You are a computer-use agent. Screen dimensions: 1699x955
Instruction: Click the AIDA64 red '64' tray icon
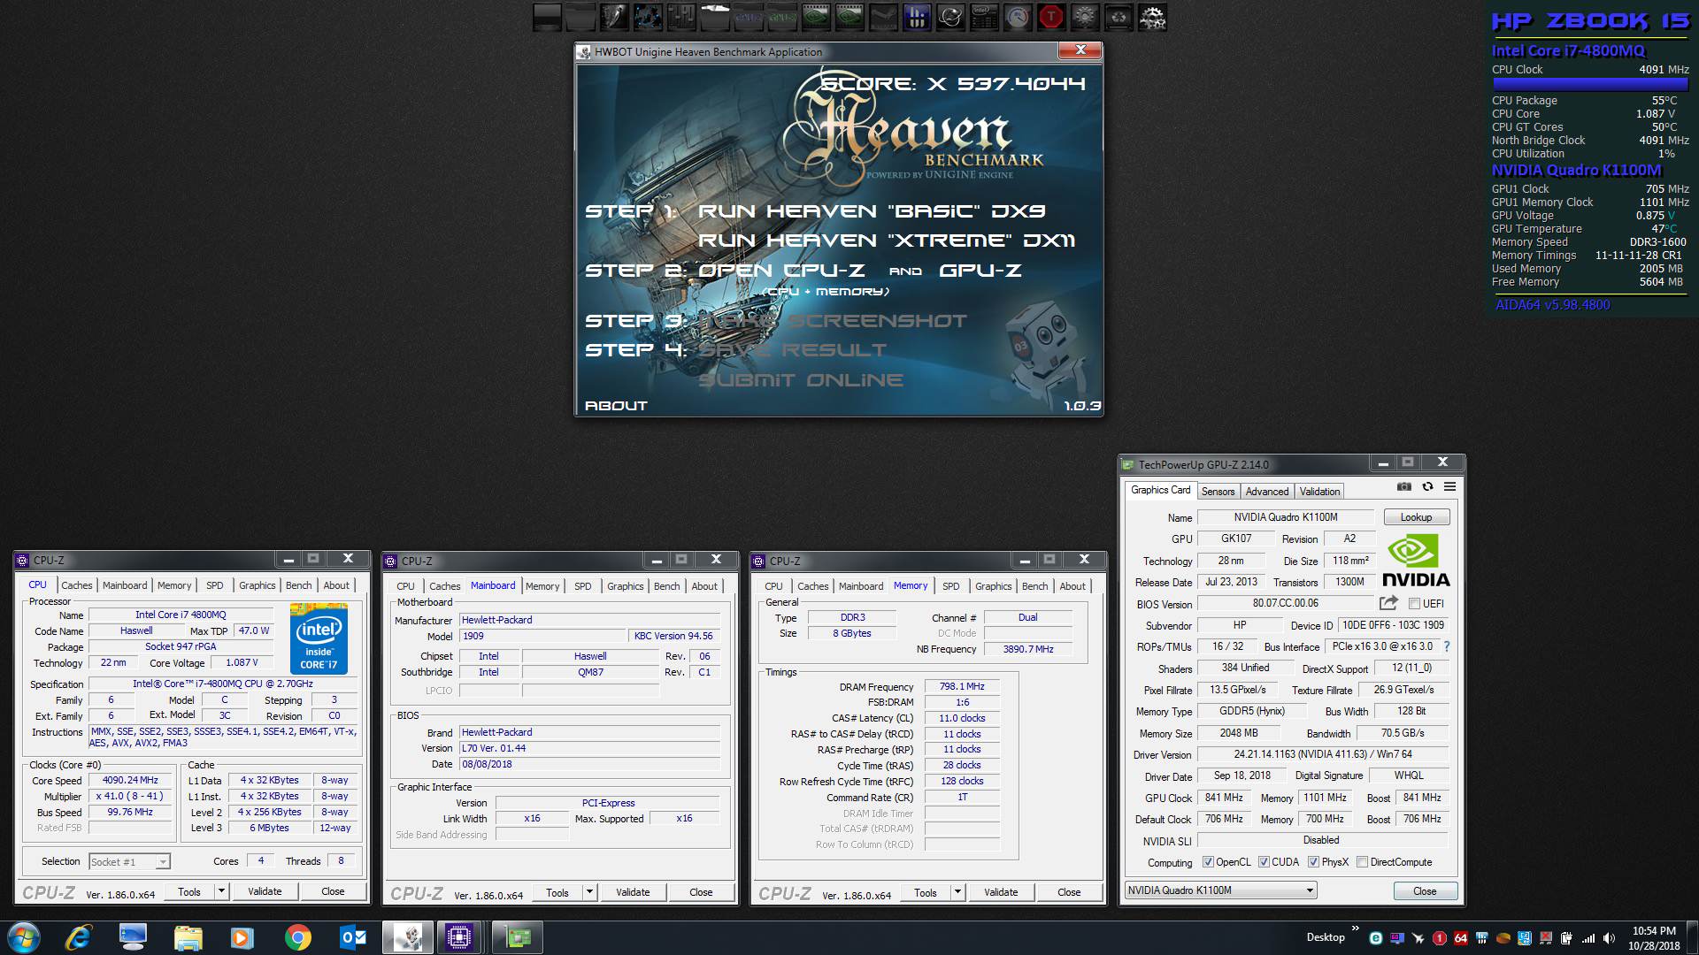point(1461,938)
